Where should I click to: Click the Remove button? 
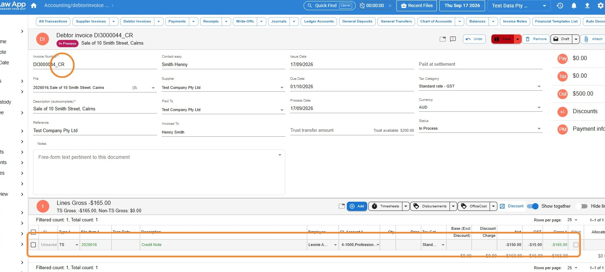(x=536, y=39)
